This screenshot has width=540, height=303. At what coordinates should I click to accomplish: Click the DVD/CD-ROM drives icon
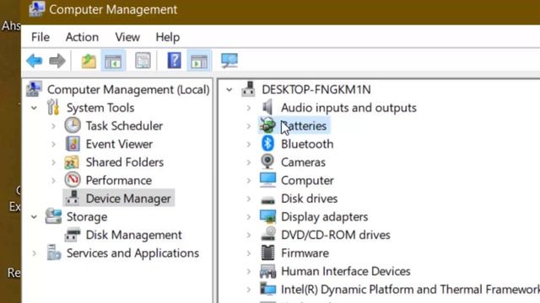pos(268,234)
